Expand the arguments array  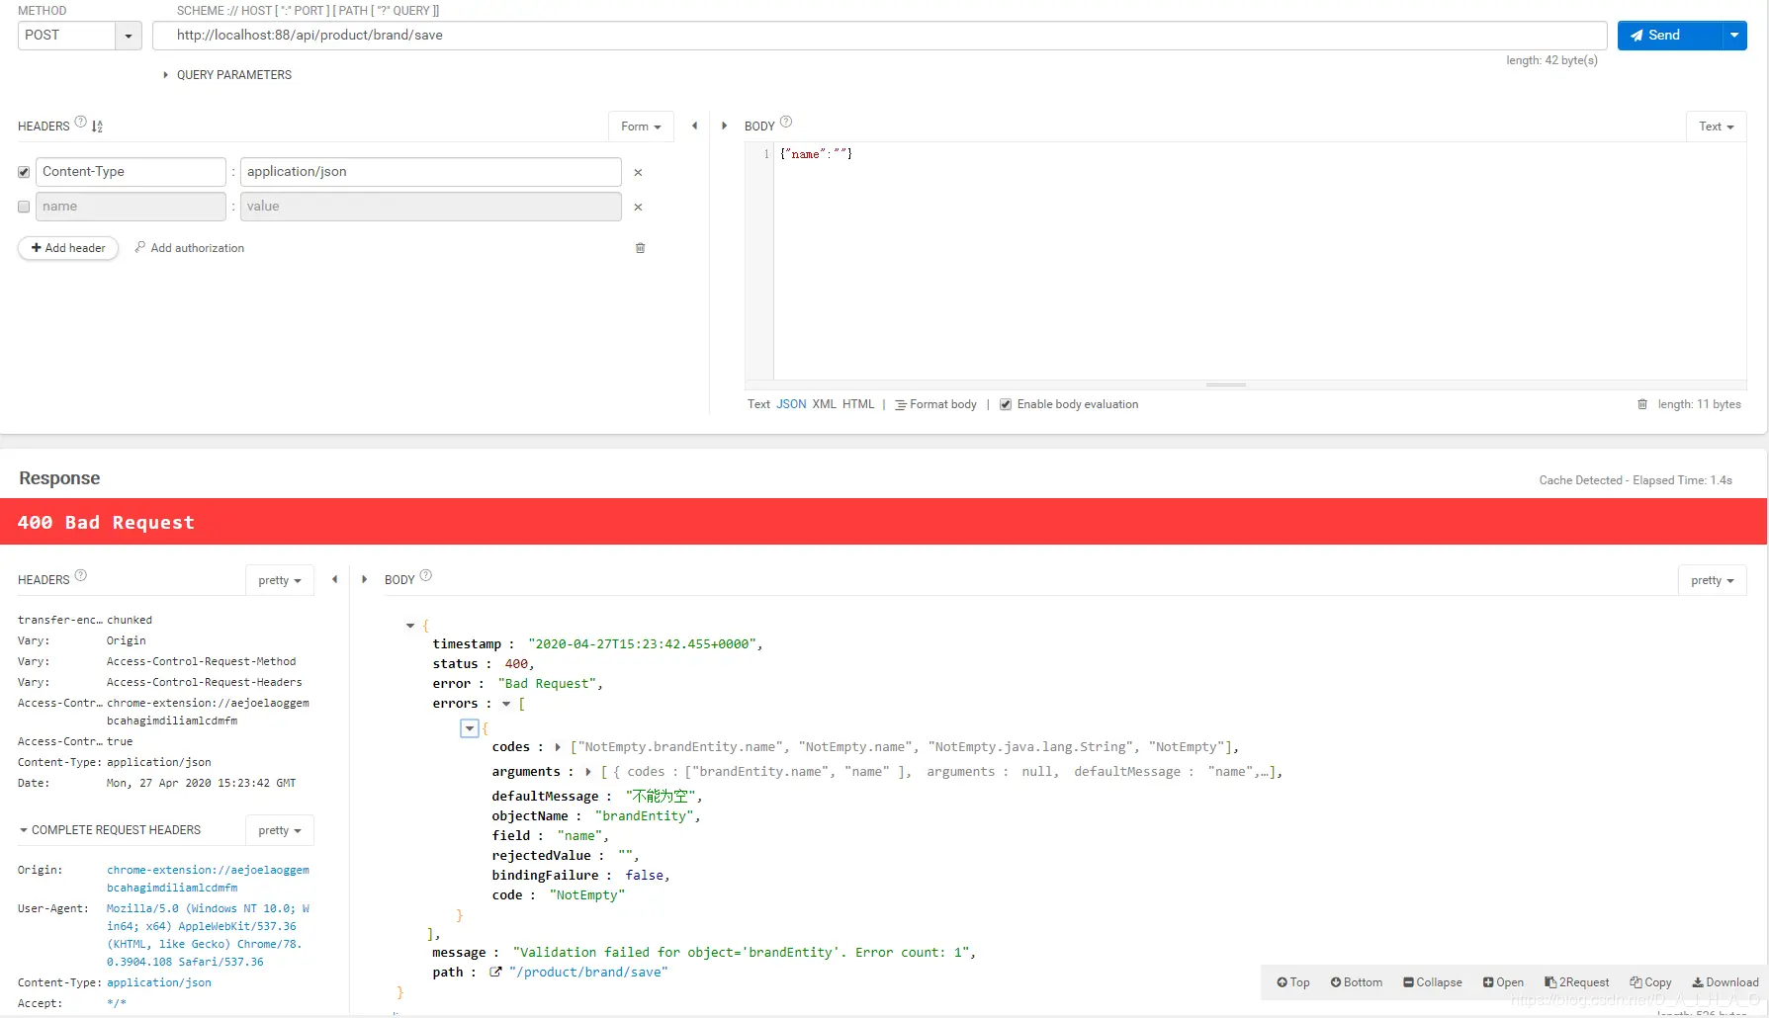pyautogui.click(x=588, y=772)
